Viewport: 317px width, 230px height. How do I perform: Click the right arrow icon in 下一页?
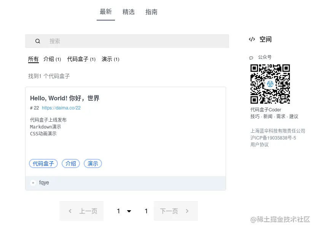[x=187, y=211]
